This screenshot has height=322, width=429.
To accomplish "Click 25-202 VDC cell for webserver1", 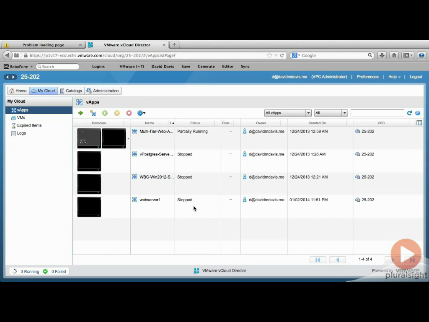I will coord(364,200).
